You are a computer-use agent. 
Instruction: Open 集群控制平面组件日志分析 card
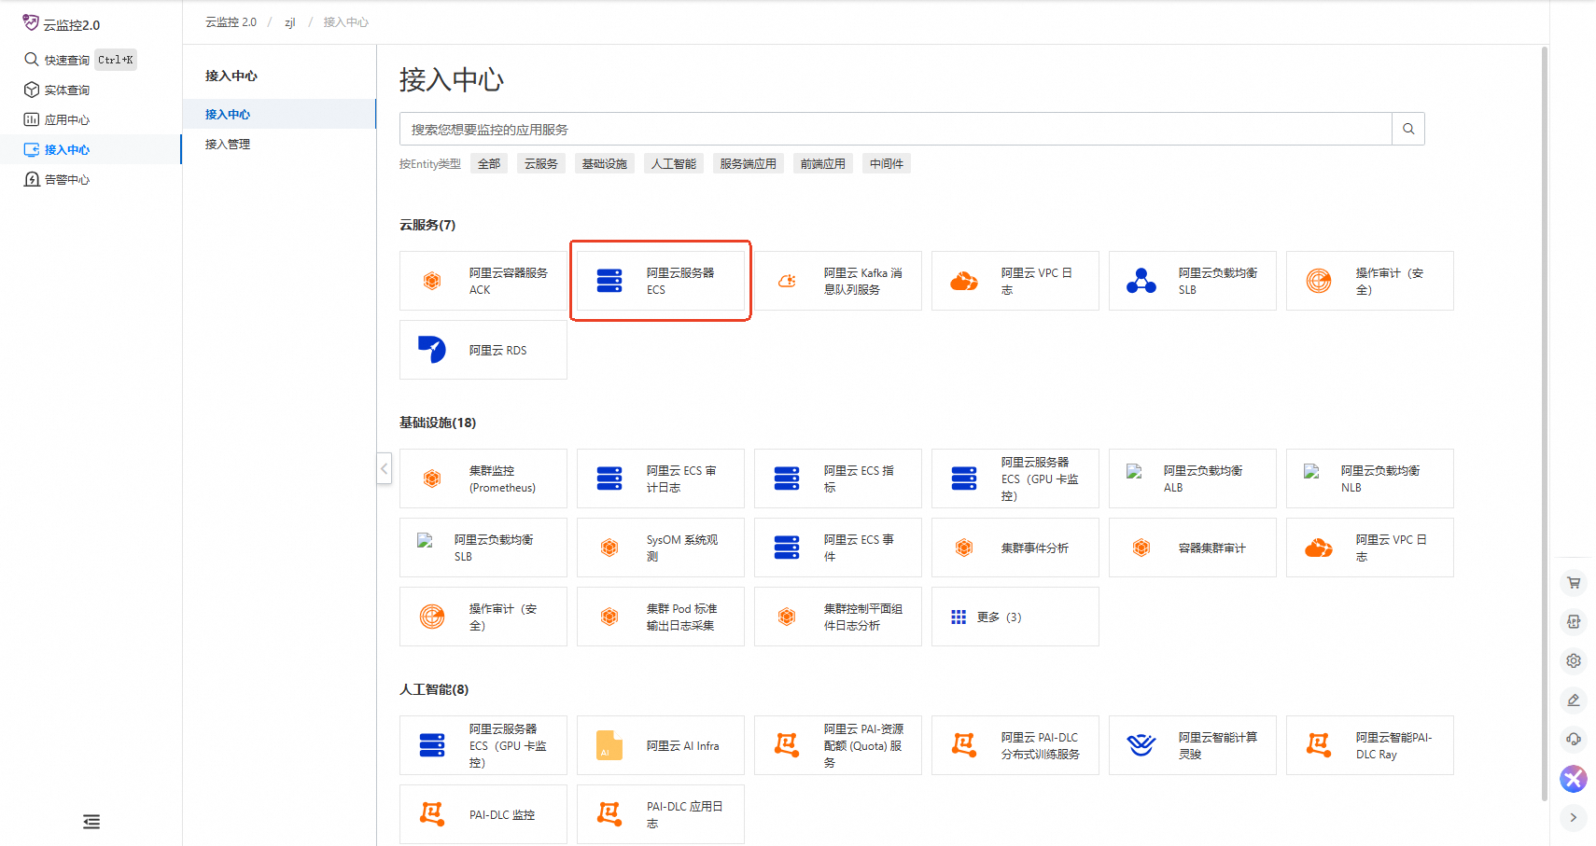click(838, 617)
